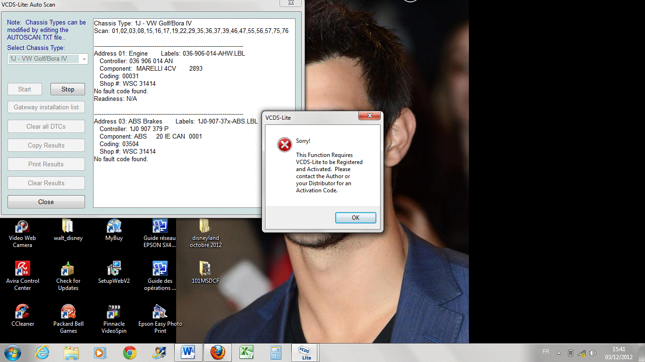
Task: Open the Calculator from the taskbar
Action: click(276, 353)
